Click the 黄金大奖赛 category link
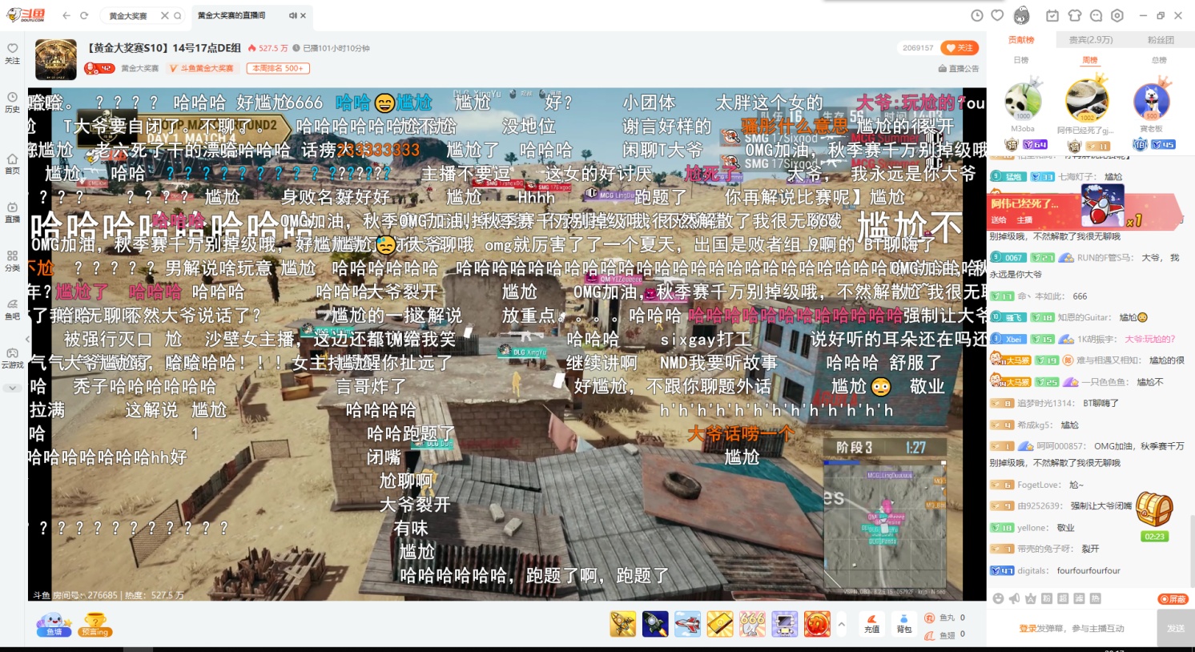The width and height of the screenshot is (1195, 652). 140,68
